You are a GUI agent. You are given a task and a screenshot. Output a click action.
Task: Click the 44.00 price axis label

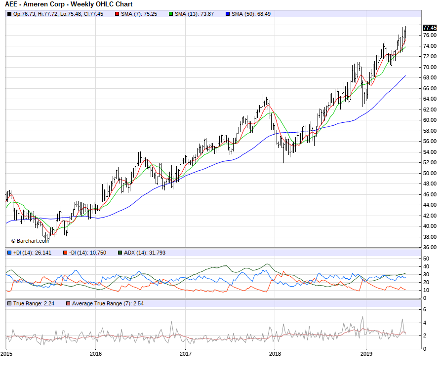coord(430,205)
